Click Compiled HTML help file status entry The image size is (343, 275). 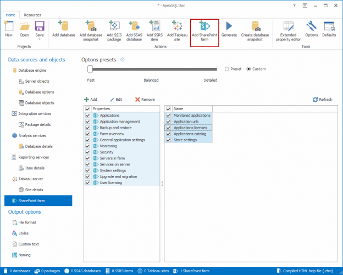pos(305,271)
